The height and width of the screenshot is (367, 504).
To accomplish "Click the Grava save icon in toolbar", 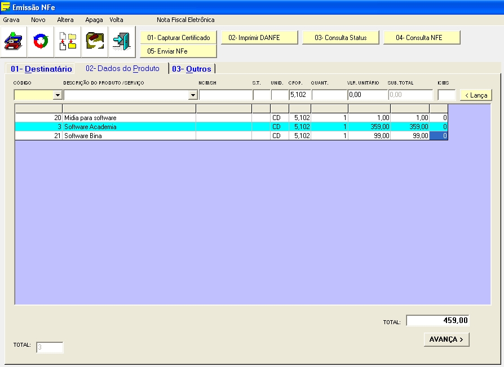I will click(x=14, y=42).
